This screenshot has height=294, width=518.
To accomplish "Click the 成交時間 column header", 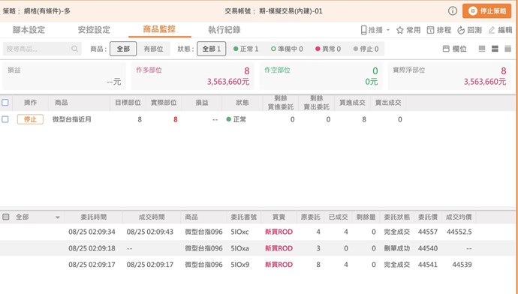I will point(152,217).
